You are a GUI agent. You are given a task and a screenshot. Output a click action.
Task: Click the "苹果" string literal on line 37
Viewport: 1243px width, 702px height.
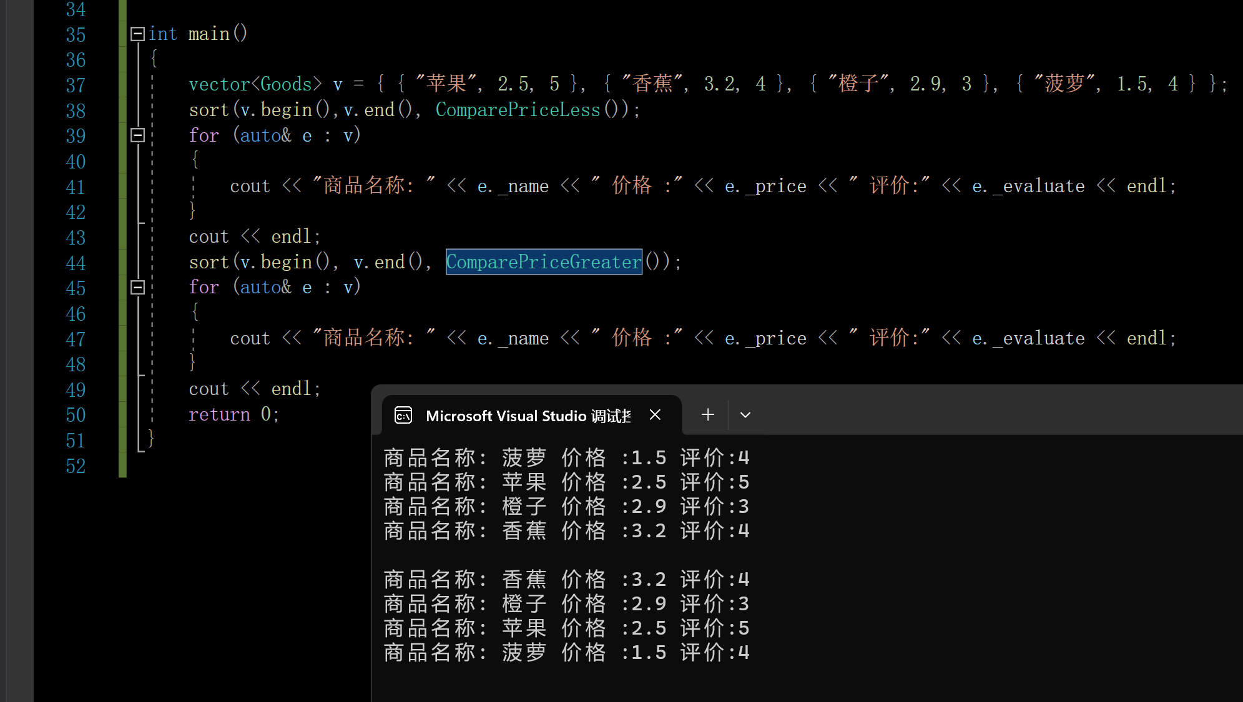tap(446, 84)
